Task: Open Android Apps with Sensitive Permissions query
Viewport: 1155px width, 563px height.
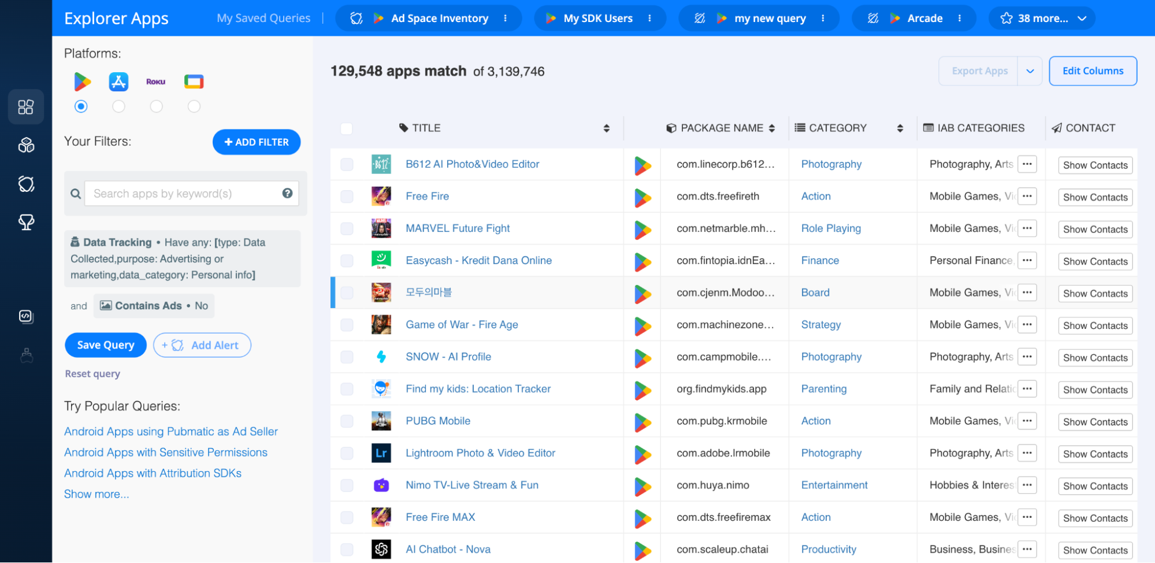Action: [x=166, y=453]
